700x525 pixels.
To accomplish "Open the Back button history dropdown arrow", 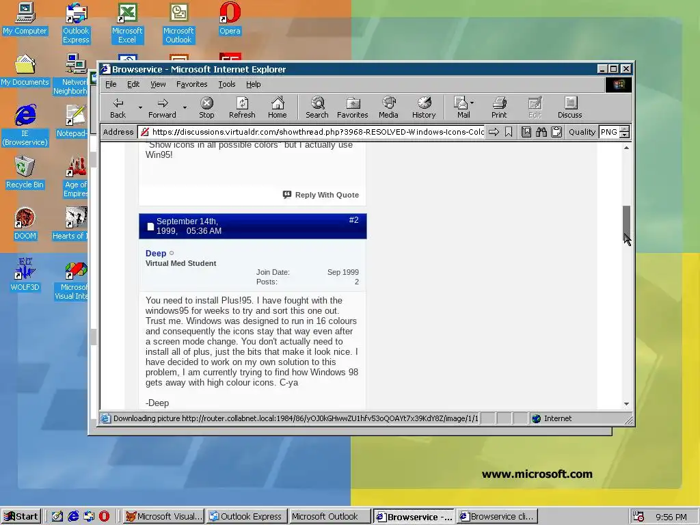I will point(140,107).
